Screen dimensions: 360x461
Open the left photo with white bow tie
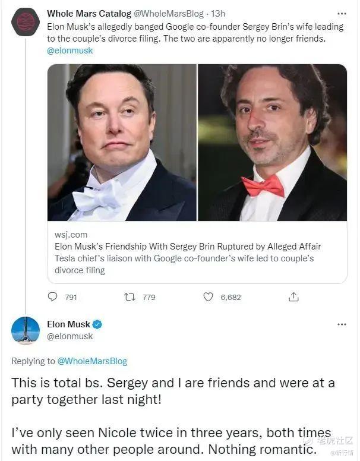click(x=122, y=143)
